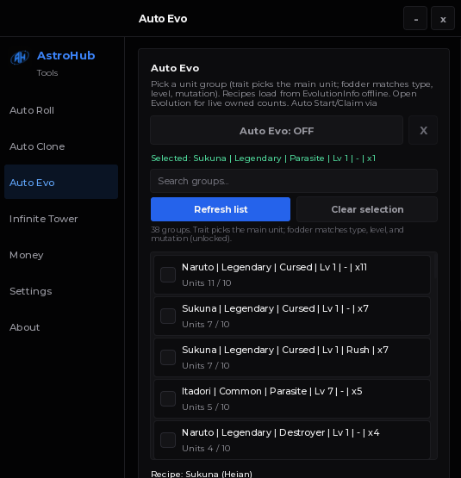The width and height of the screenshot is (461, 478).
Task: Click the Refresh list button
Action: coord(221,209)
